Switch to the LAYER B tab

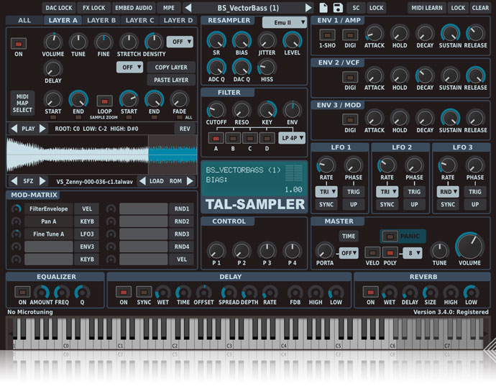click(101, 21)
